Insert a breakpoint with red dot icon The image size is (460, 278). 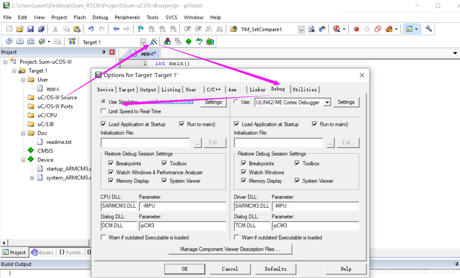356,29
